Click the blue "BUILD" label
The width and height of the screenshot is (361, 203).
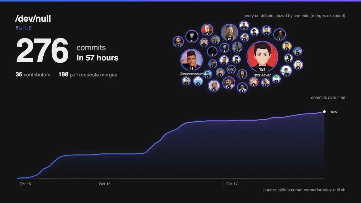pos(24,28)
